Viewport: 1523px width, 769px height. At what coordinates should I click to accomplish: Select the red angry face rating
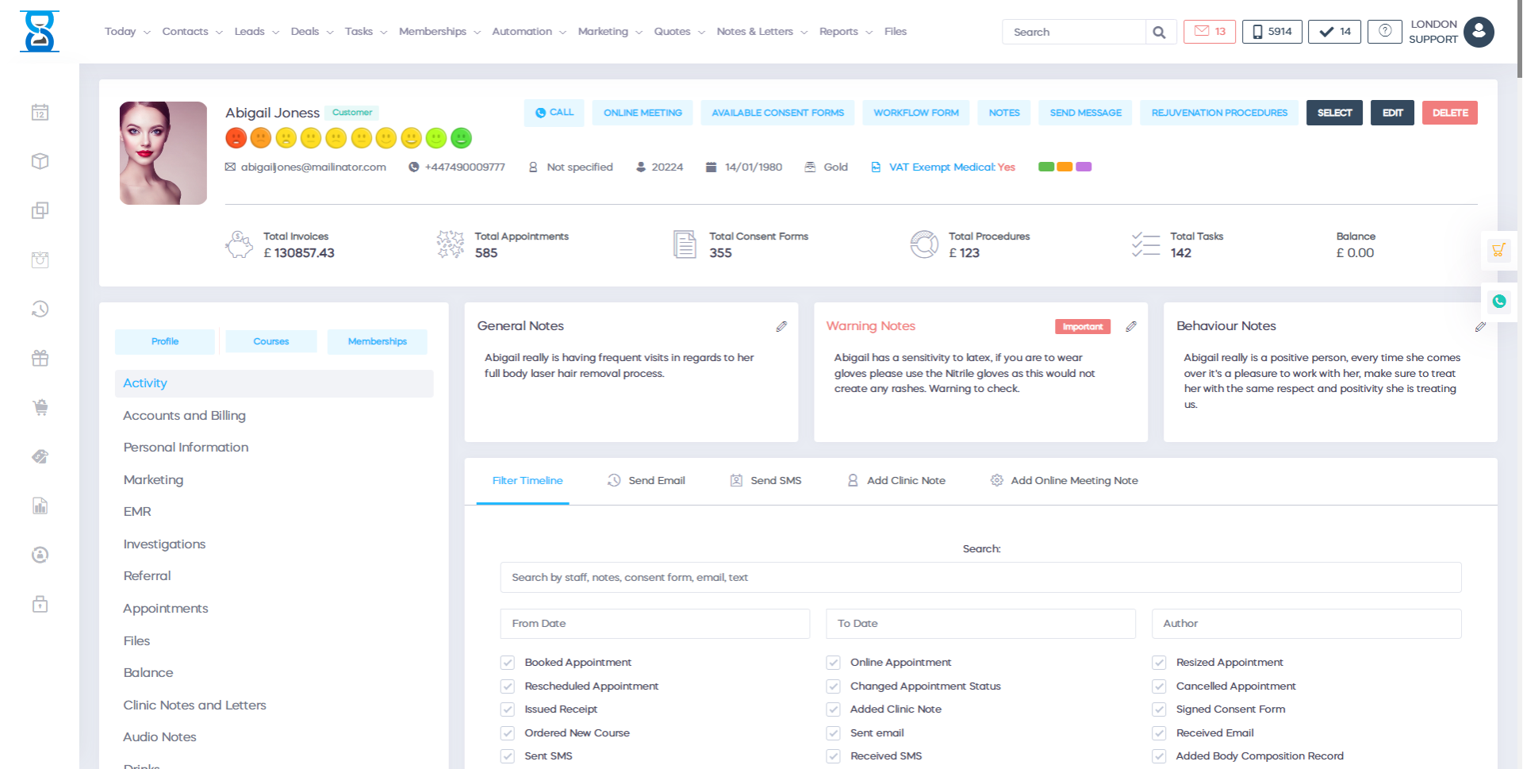pos(236,138)
